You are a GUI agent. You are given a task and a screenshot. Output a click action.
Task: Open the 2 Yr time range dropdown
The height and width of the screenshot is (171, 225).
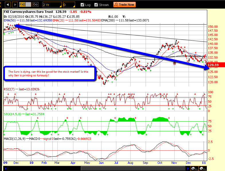(52, 5)
